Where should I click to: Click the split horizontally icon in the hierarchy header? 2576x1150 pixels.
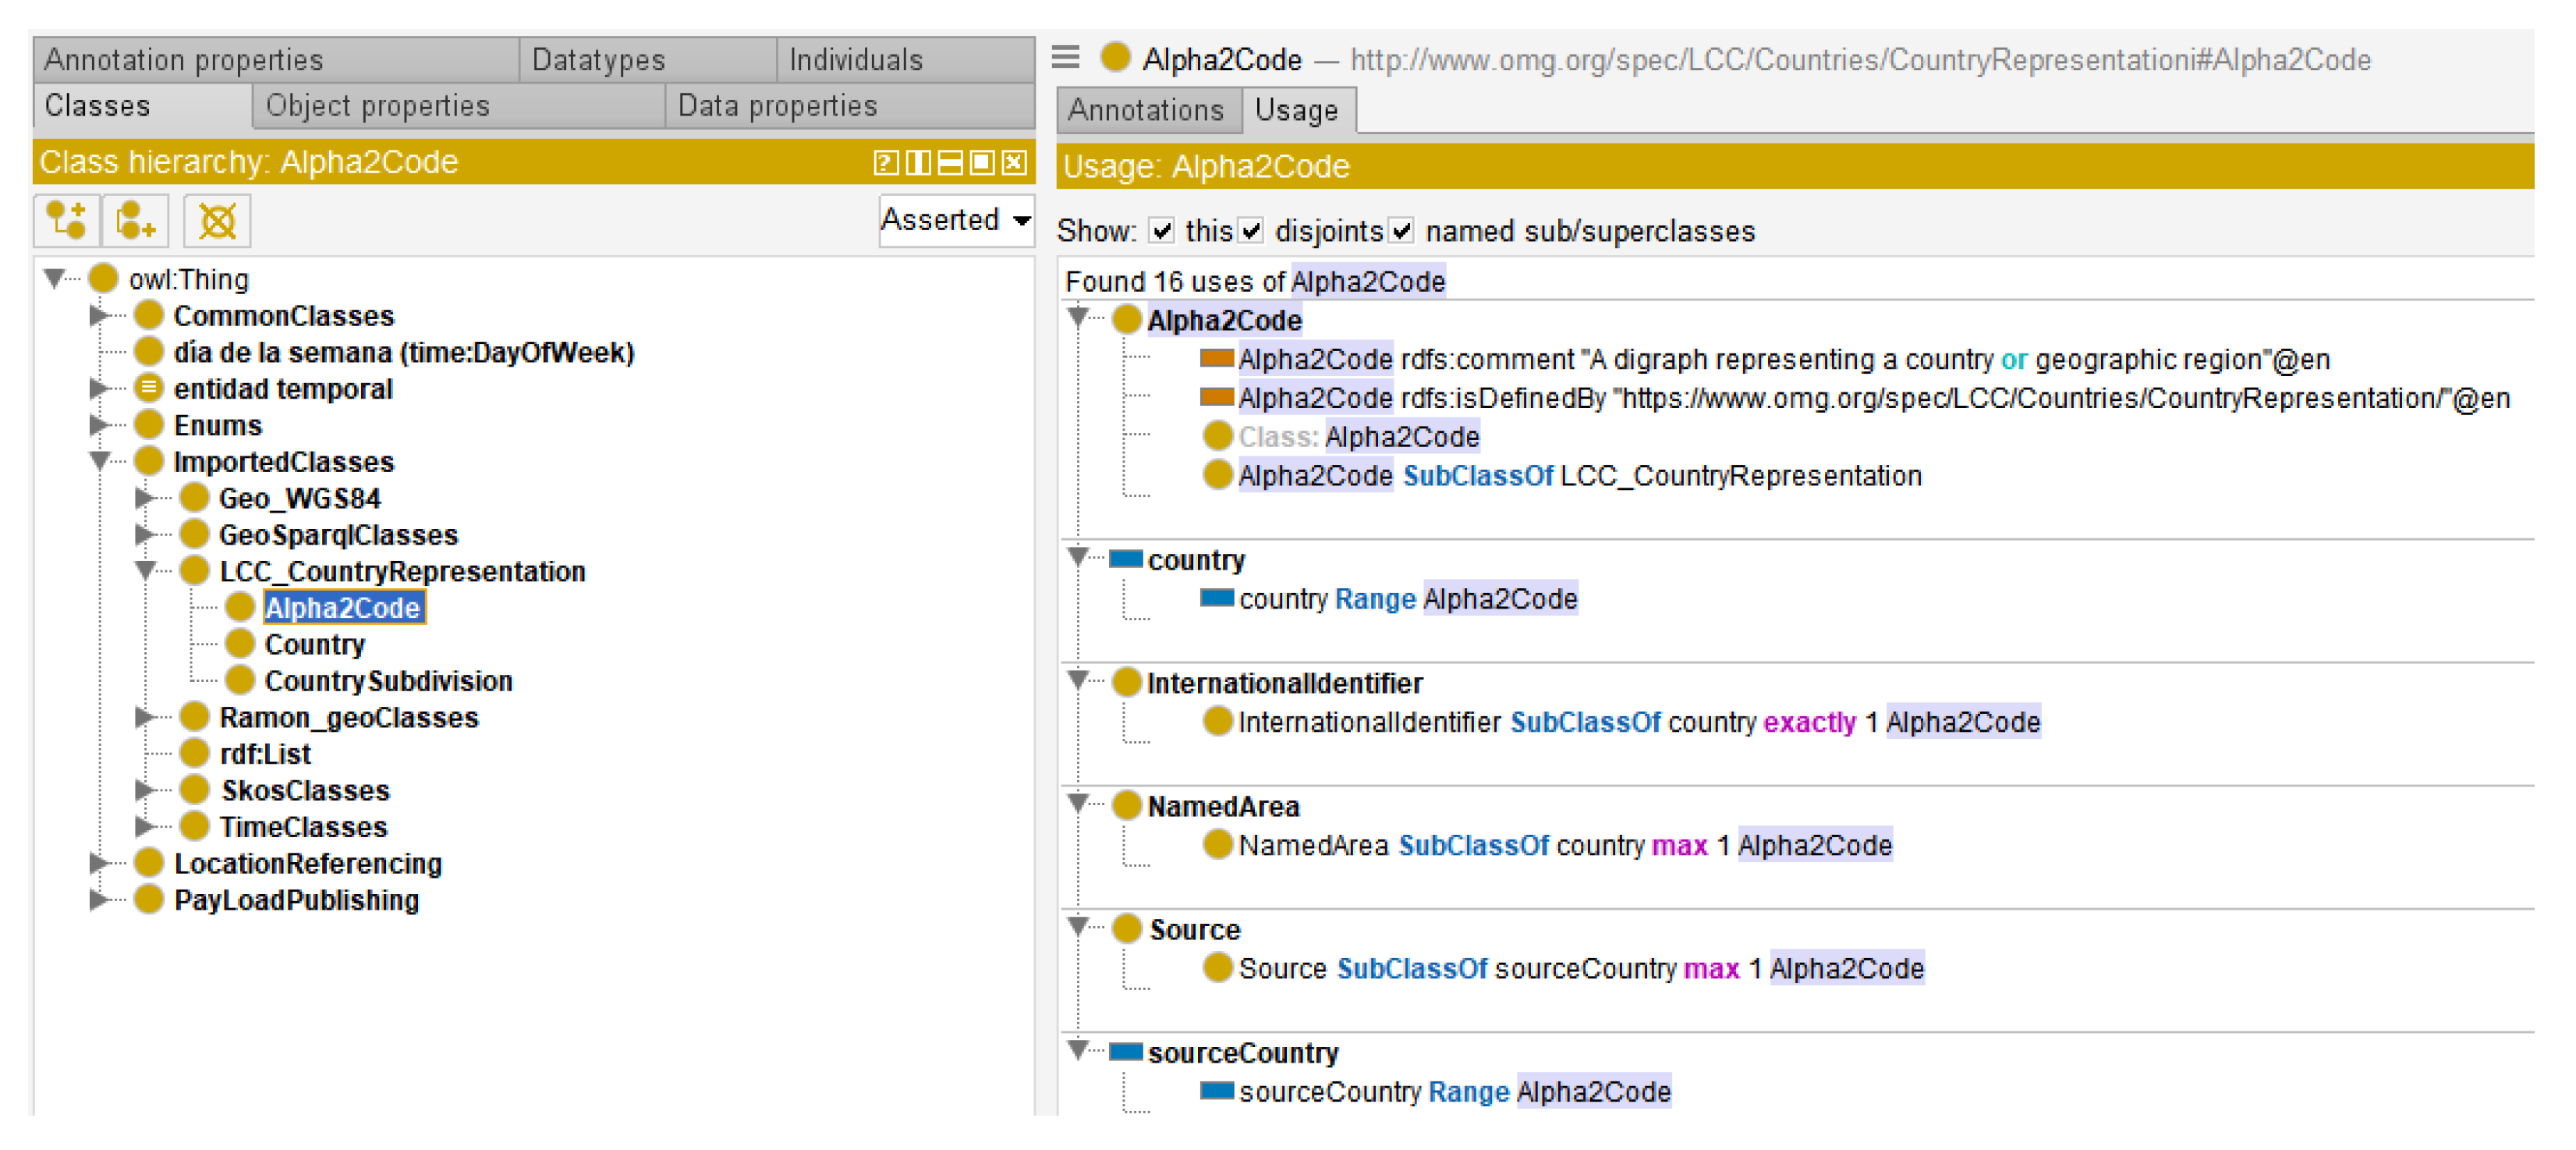[950, 163]
